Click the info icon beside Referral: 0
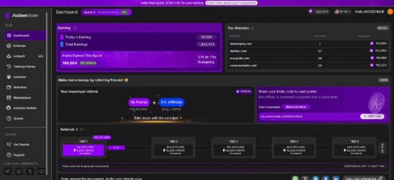Screen dimensions: 394x180 coord(82,130)
